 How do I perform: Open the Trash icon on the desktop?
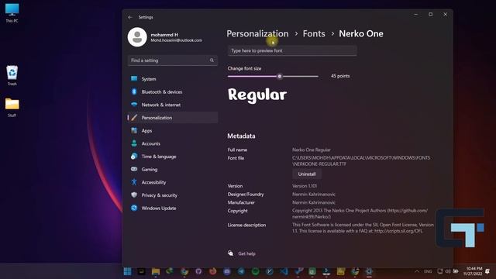click(12, 75)
